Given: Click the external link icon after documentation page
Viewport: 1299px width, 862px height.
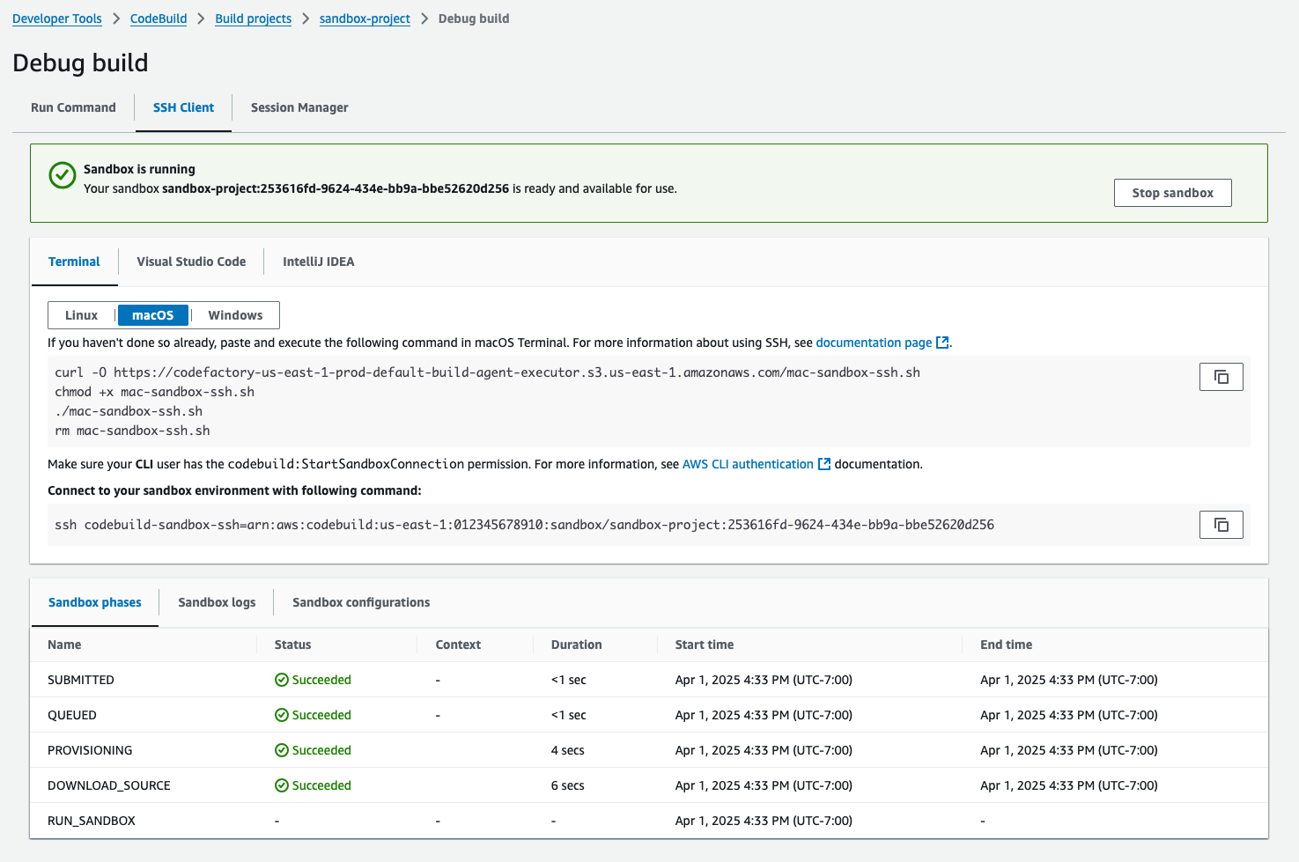Looking at the screenshot, I should pyautogui.click(x=942, y=342).
